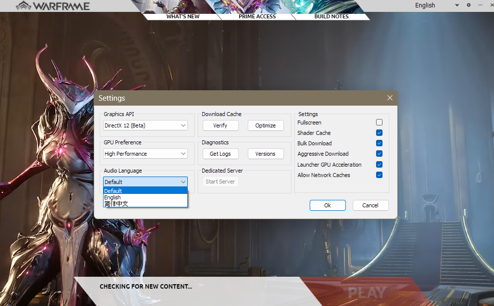Open launcher settings gear icon
Image resolution: width=494 pixels, height=306 pixels.
click(x=468, y=5)
